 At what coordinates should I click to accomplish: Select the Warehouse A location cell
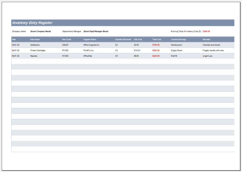[x=176, y=45]
